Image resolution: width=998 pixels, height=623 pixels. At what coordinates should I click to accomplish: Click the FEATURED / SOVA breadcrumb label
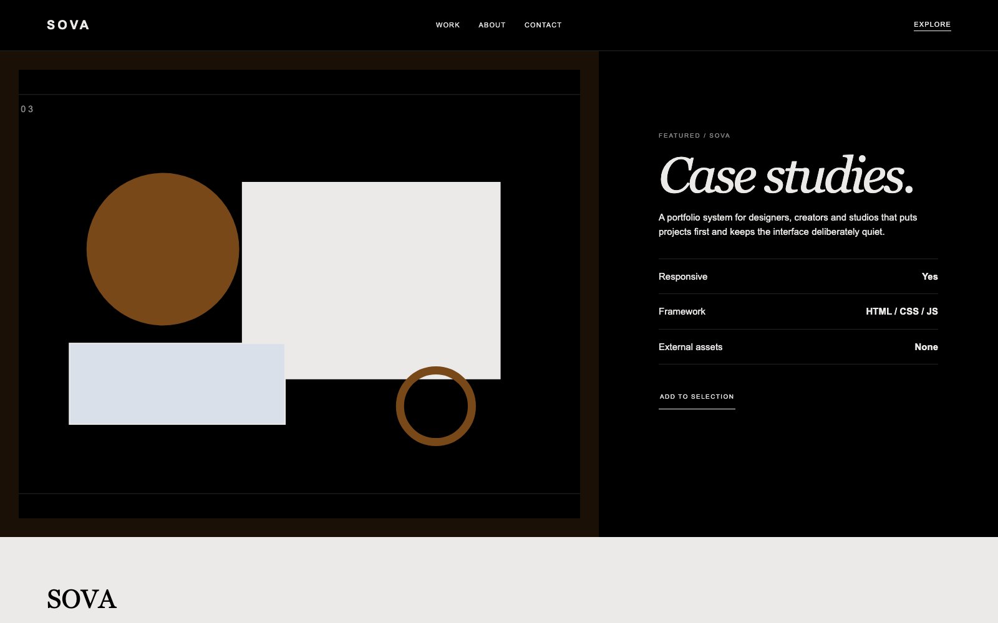click(x=694, y=135)
